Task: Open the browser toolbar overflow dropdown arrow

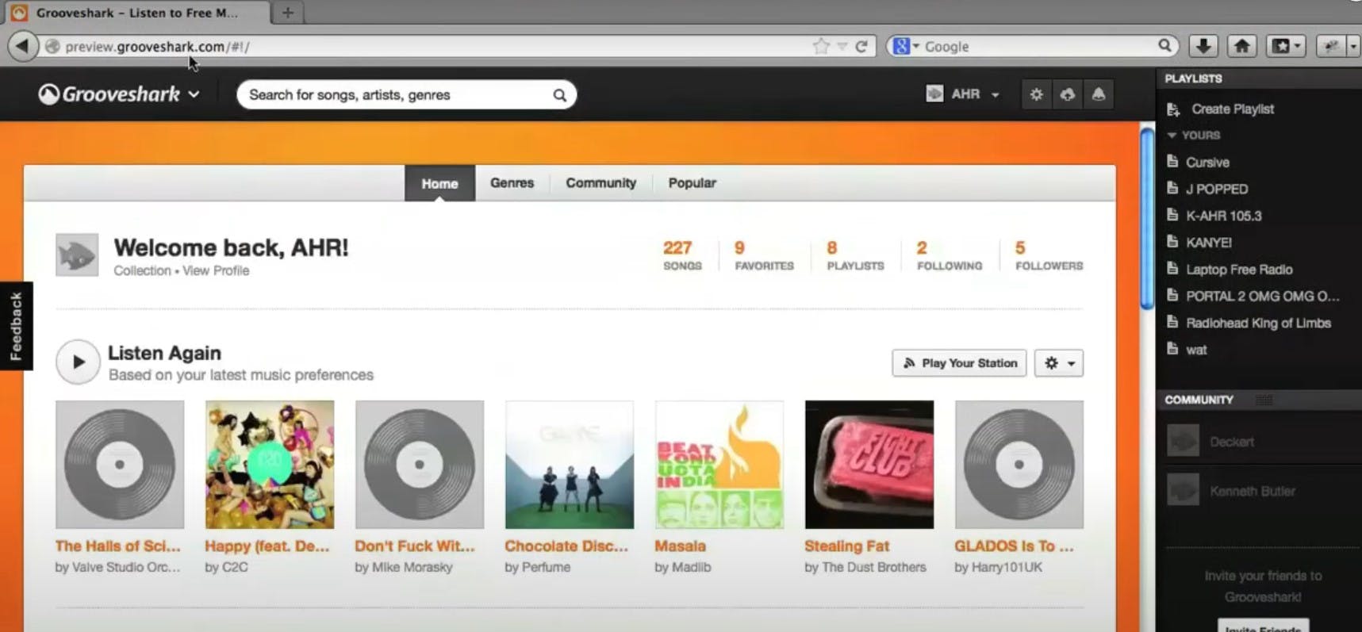Action: [1353, 46]
